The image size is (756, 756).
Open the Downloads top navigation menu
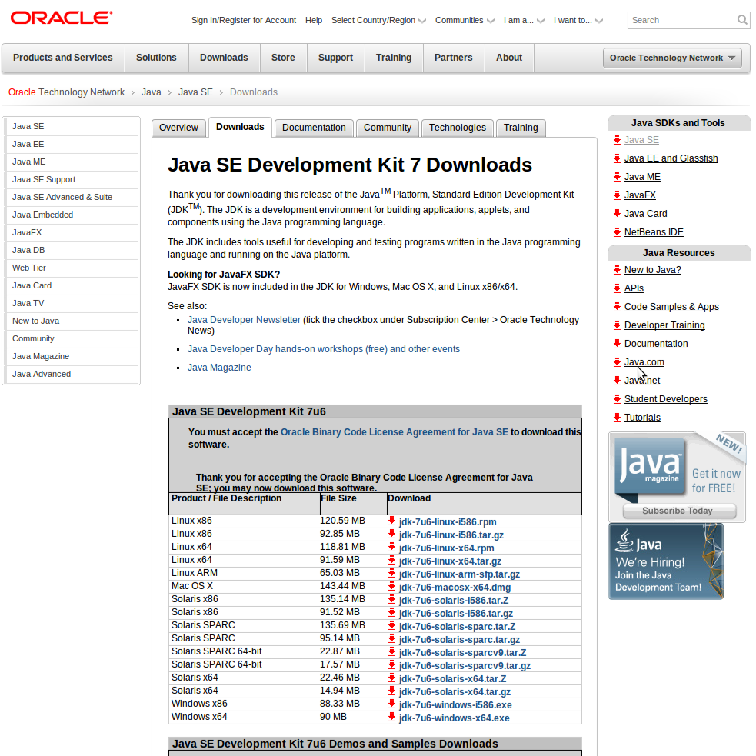coord(224,58)
